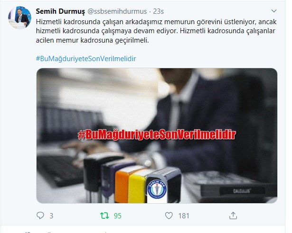
Task: Click the reply speech bubble icon
Action: click(40, 215)
